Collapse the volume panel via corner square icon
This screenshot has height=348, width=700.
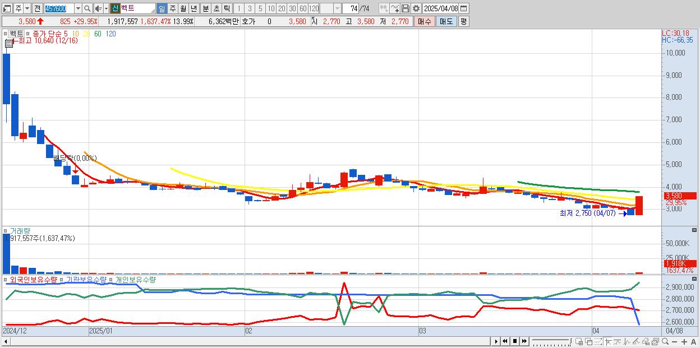(696, 230)
